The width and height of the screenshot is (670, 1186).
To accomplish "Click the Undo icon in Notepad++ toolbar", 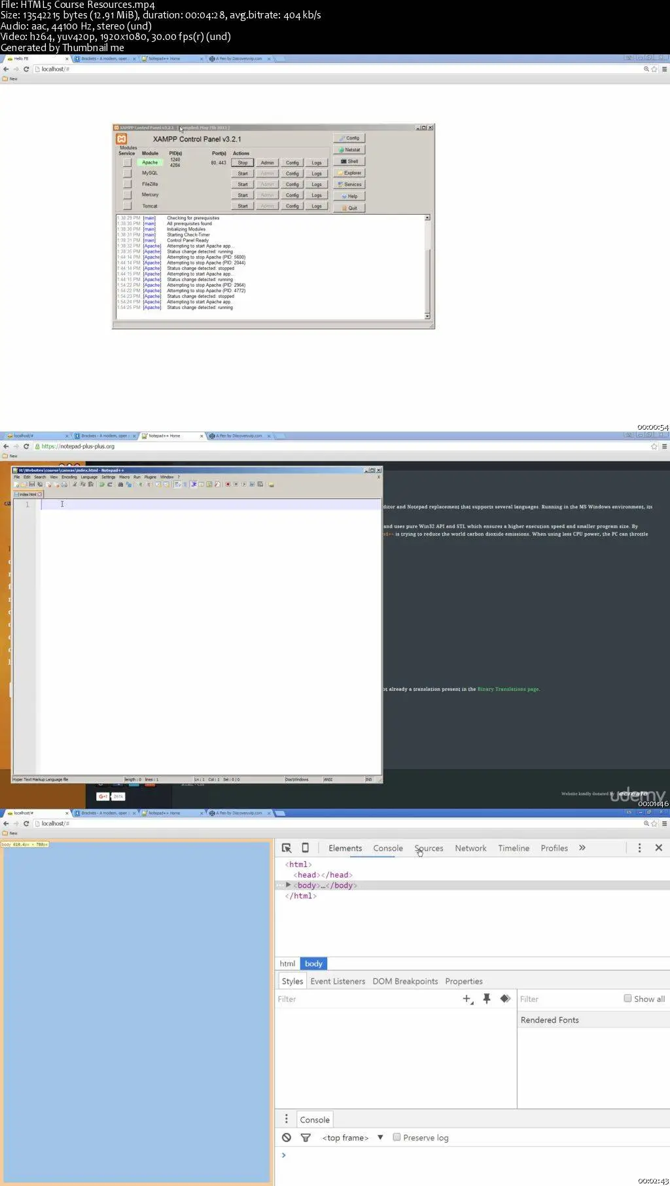I will (102, 484).
